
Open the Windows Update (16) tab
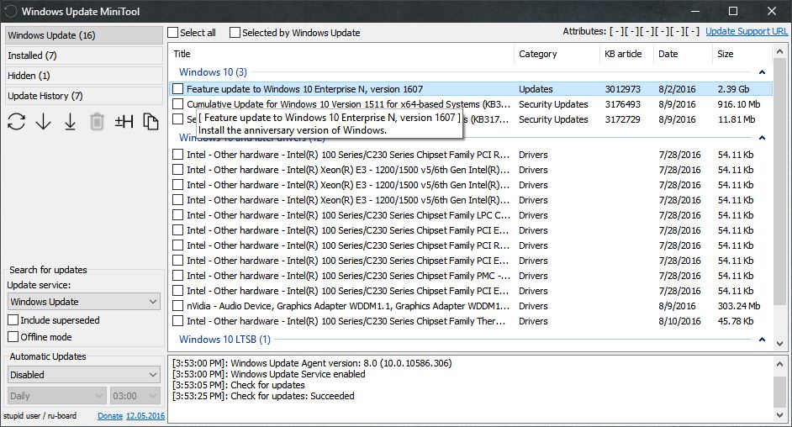84,35
